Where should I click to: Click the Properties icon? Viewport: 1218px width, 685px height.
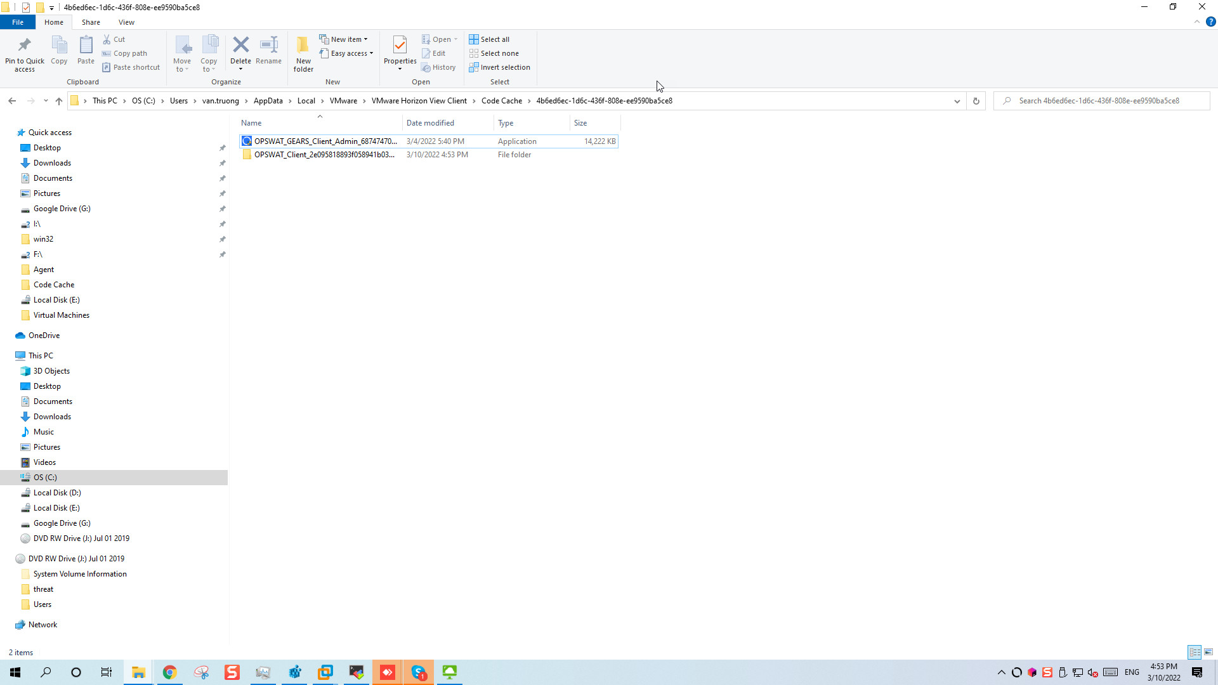pyautogui.click(x=400, y=45)
